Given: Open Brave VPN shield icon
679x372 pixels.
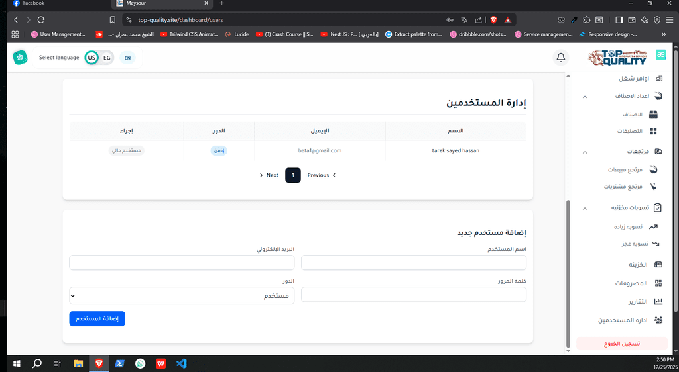Looking at the screenshot, I should coord(657,20).
